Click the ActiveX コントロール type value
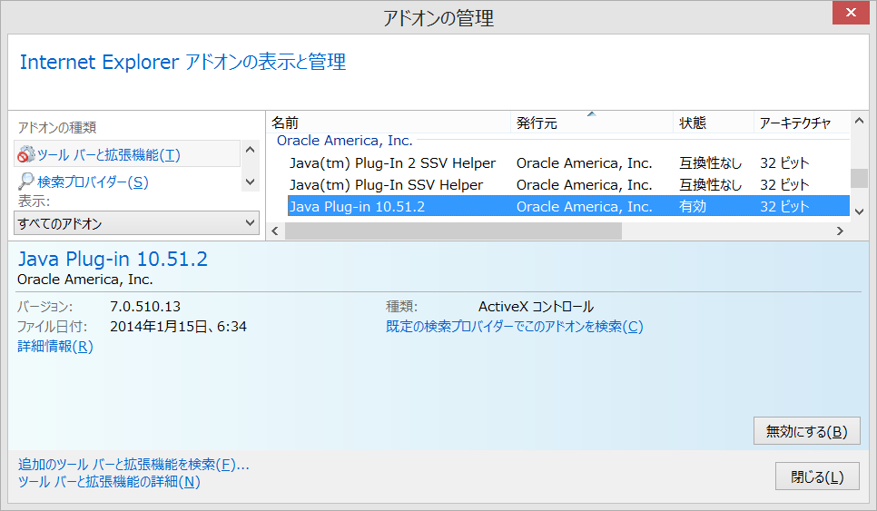This screenshot has width=877, height=511. [536, 307]
